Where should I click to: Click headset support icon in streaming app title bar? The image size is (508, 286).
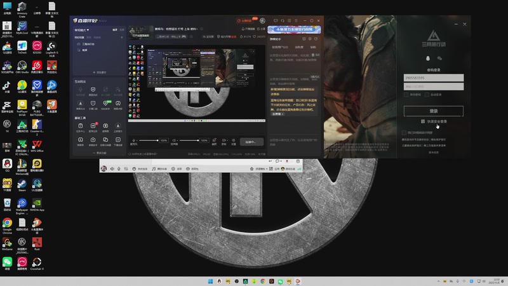(283, 20)
